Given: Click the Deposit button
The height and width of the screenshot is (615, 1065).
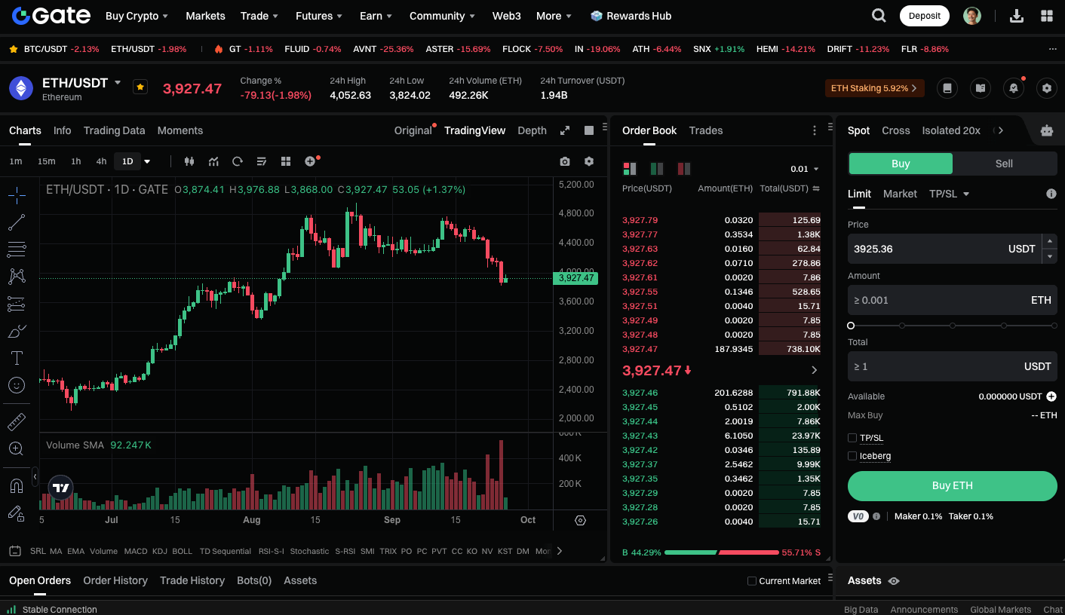Looking at the screenshot, I should pos(925,16).
